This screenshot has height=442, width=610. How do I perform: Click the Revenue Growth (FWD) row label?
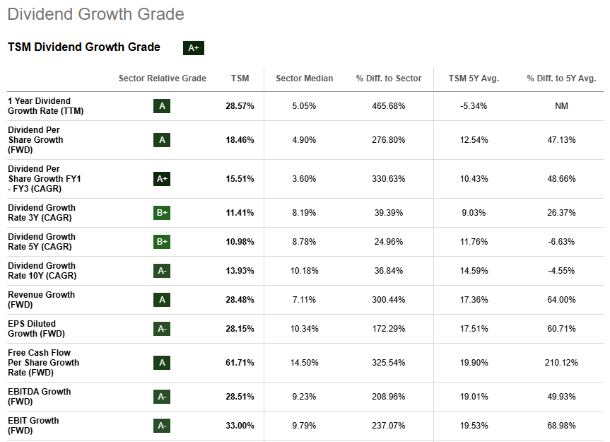pos(41,300)
